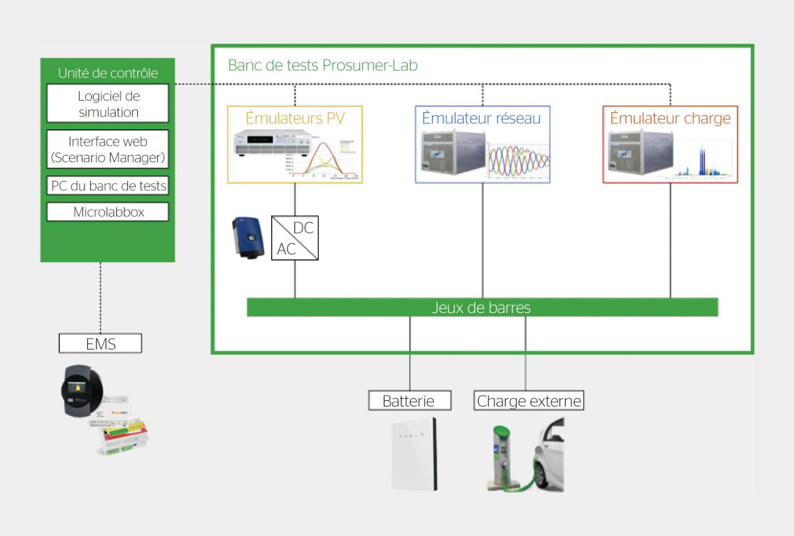Select the load emulator cabinet image
Viewport: 794px width, 536px height.
639,152
